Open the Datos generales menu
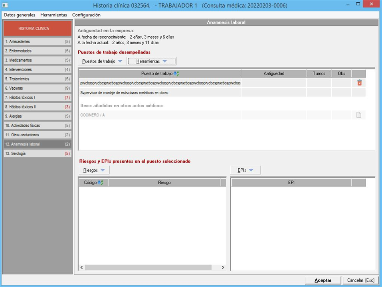The image size is (382, 287). coord(20,15)
